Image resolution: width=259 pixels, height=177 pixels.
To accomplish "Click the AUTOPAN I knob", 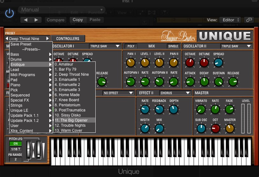I will pos(131,82).
